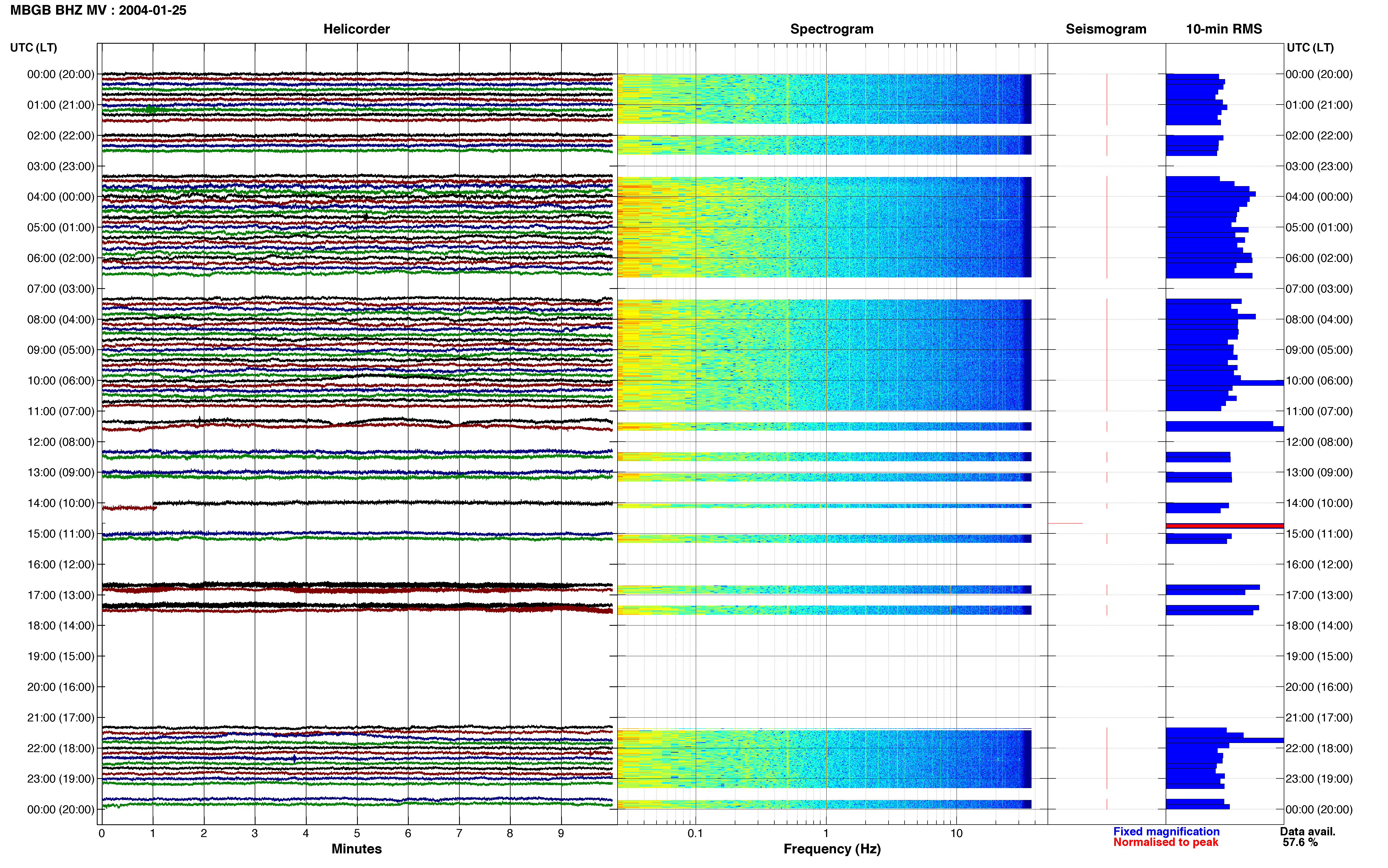Viewport: 1388px width, 868px height.
Task: Click the plot title 'MBGB BHZ MV : 2004-01-25'
Action: [x=98, y=10]
